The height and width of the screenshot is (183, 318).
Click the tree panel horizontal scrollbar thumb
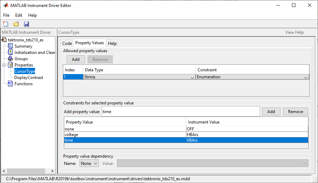[x=26, y=171]
